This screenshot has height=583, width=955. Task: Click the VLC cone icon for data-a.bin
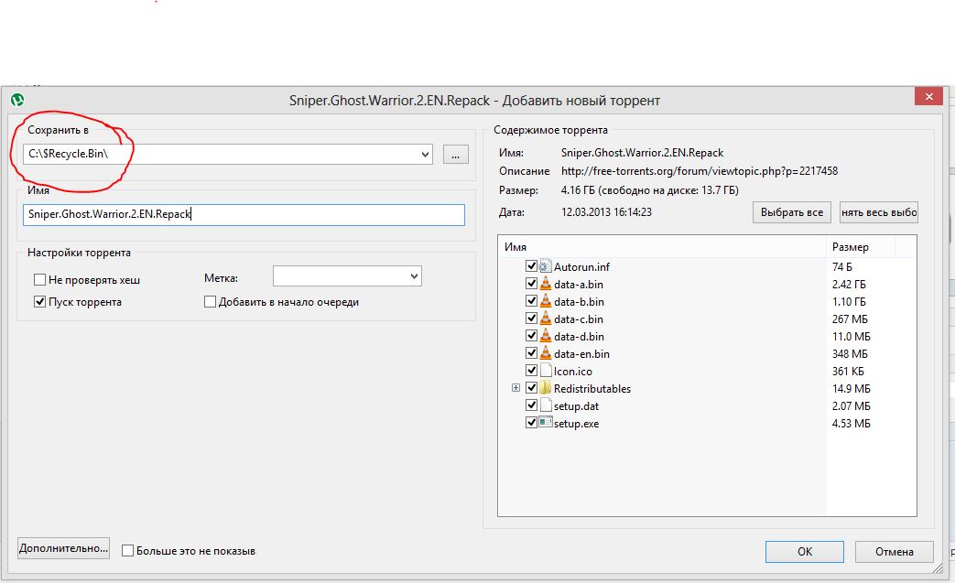545,284
